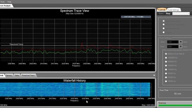Click the Start scan button
This screenshot has width=192, height=108.
[x=161, y=13]
